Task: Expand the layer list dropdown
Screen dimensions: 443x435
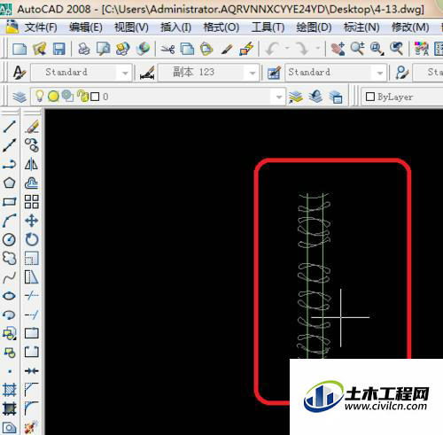Action: (x=278, y=97)
